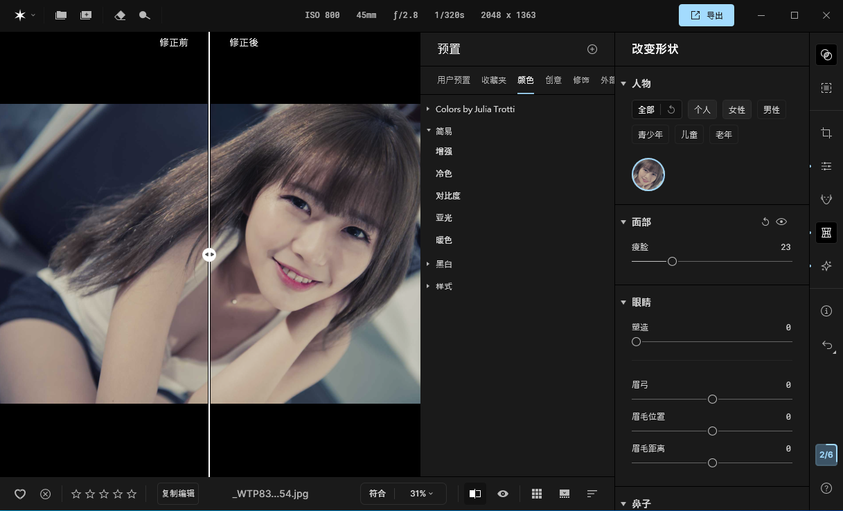Viewport: 843px width, 511px height.
Task: Open the effects sparkle panel icon
Action: tap(826, 266)
